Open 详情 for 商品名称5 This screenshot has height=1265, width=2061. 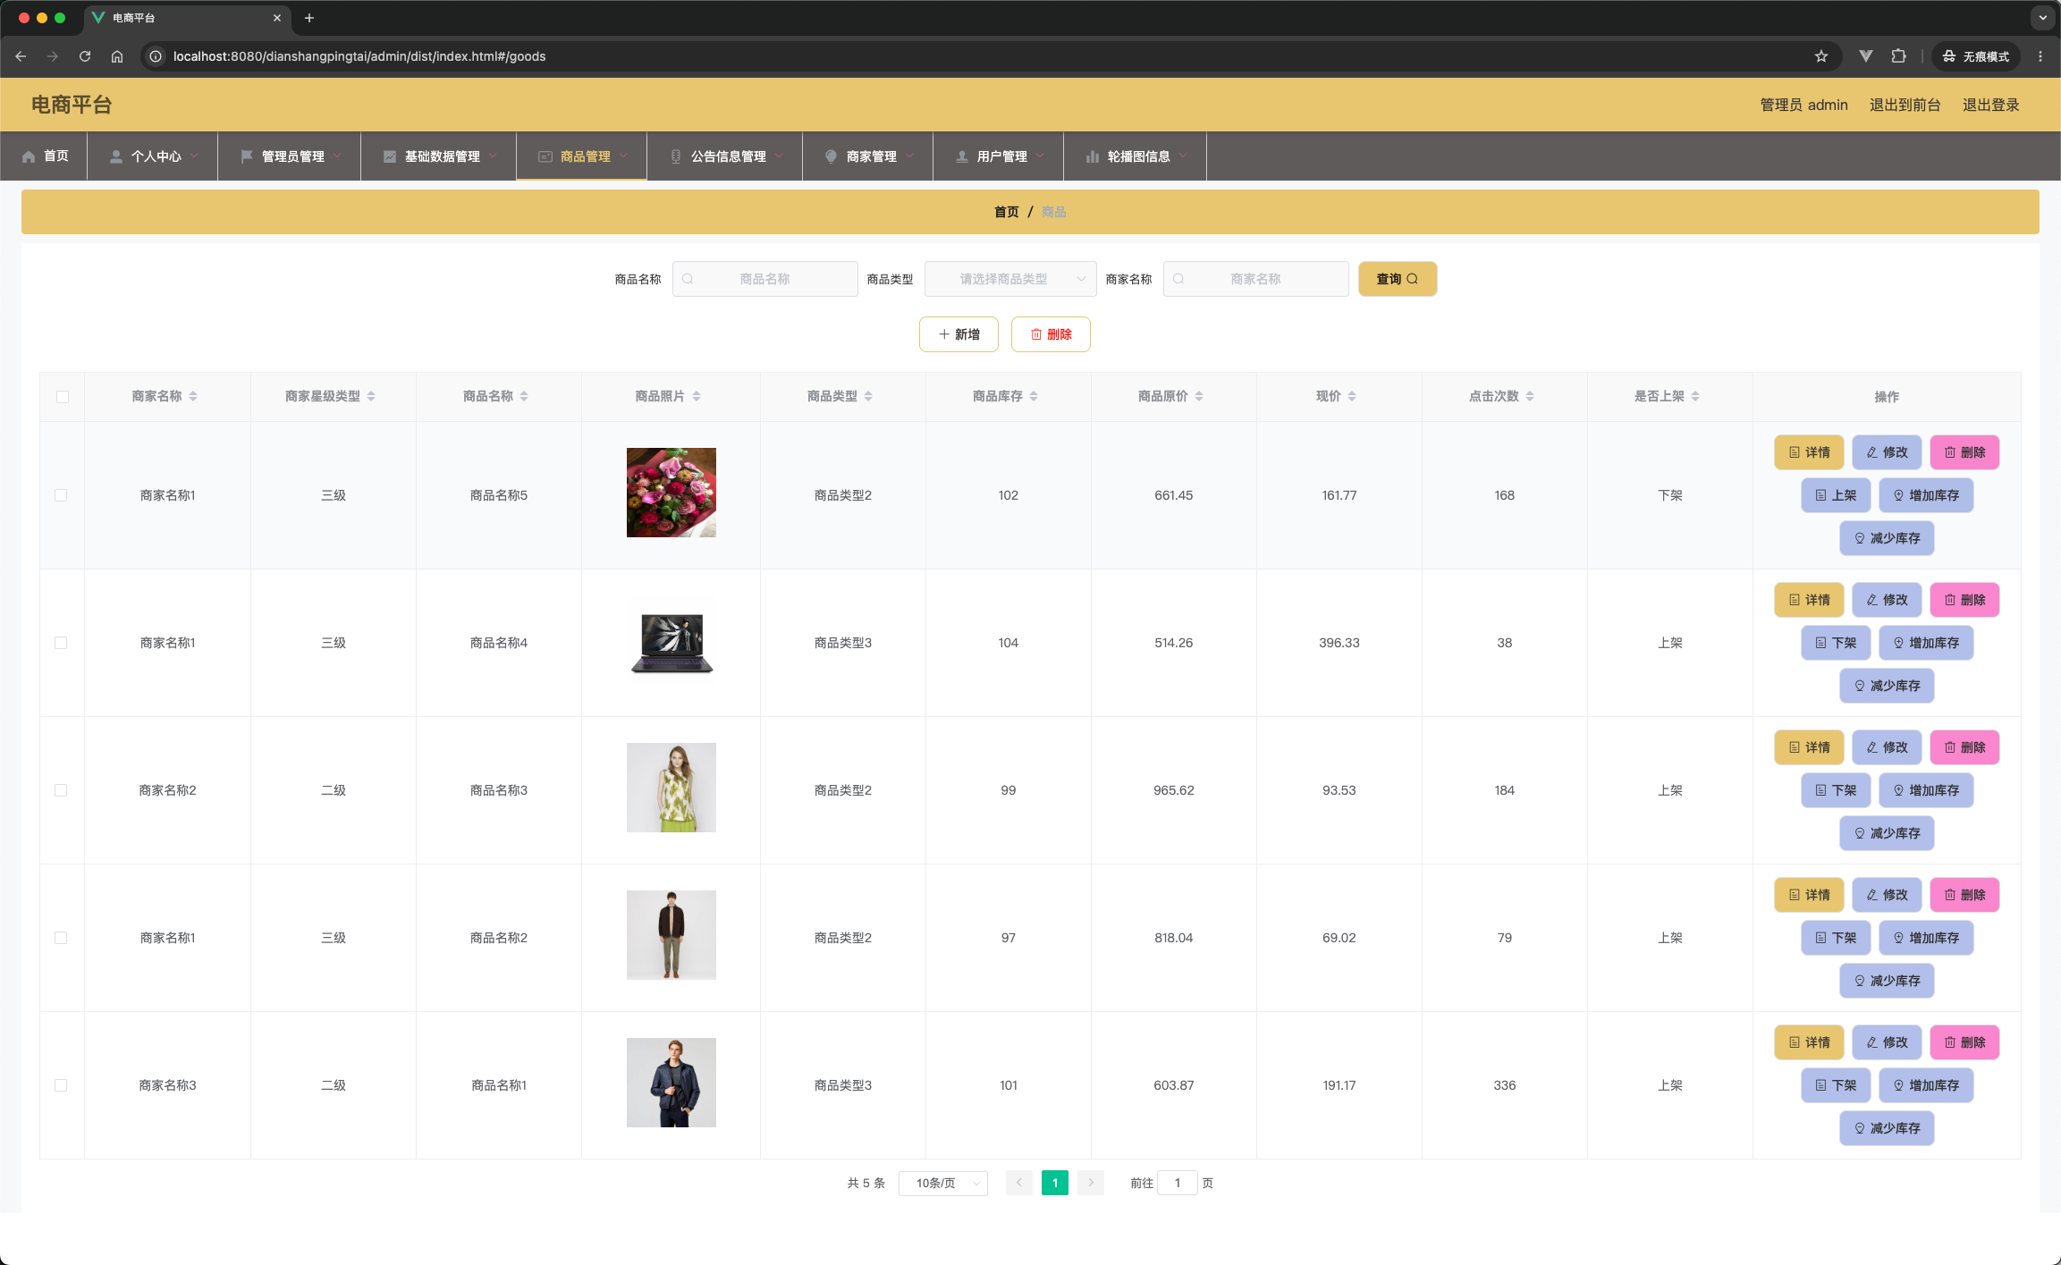tap(1809, 452)
